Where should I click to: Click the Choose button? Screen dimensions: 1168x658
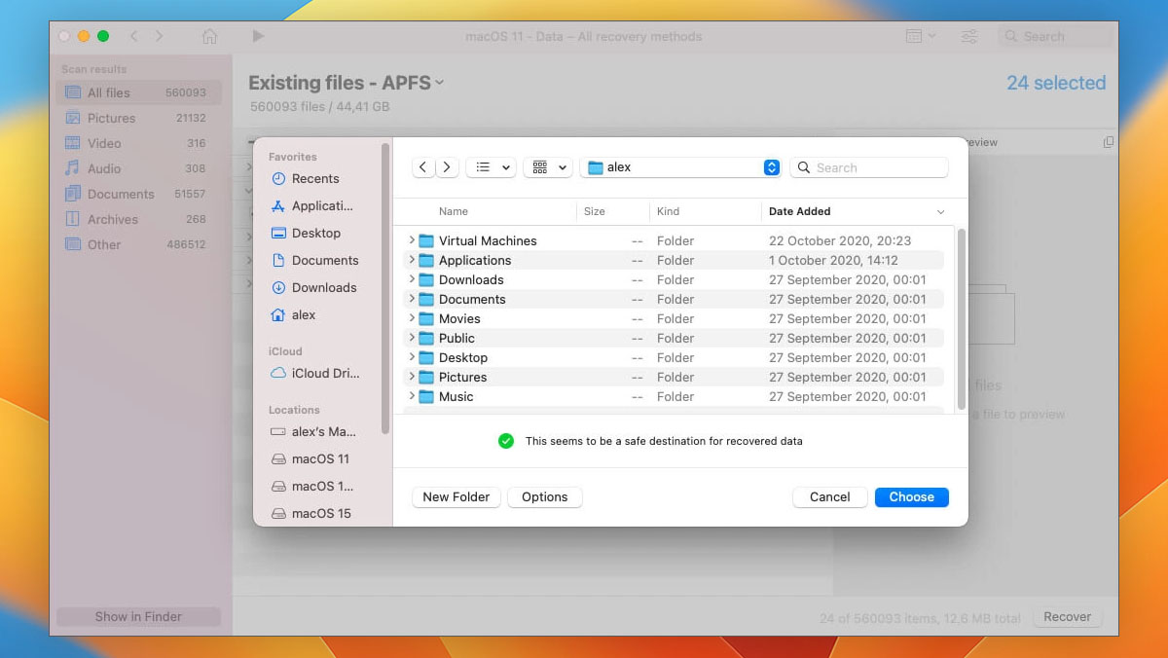pos(912,496)
